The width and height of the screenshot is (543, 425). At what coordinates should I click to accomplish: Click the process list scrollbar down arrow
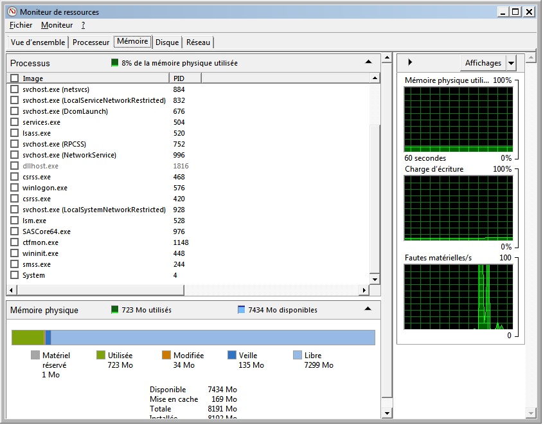click(375, 280)
